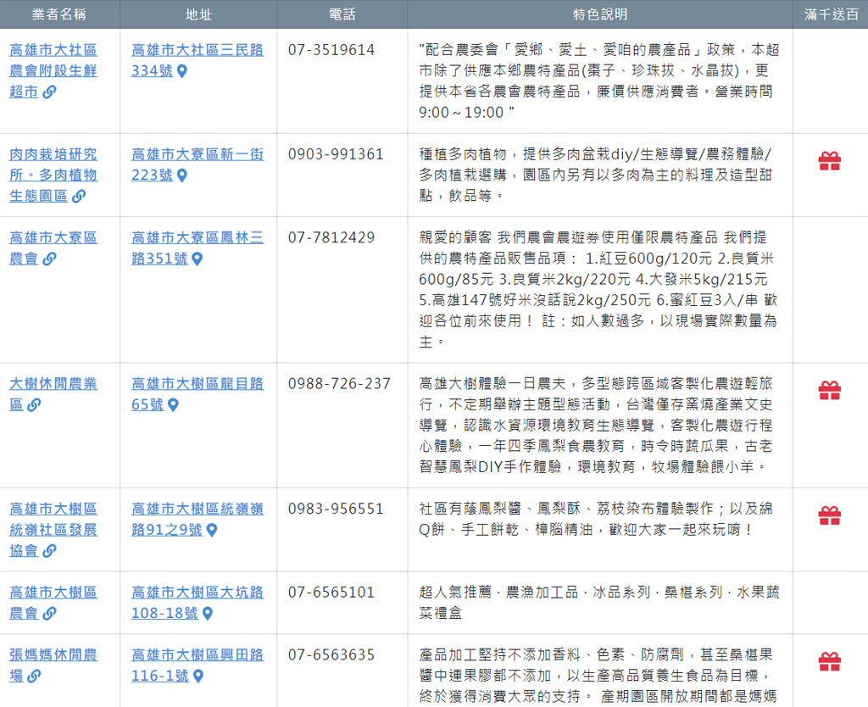Viewport: 868px width, 707px height.
Task: Click map pin next to 三民路334號 address
Action: [181, 71]
